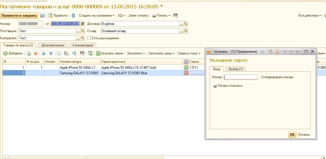Enable the Есть расхождения checkbox
The image size is (326, 159).
(x=89, y=38)
